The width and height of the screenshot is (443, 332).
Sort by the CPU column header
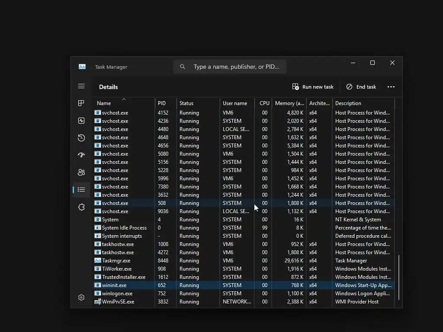point(263,103)
